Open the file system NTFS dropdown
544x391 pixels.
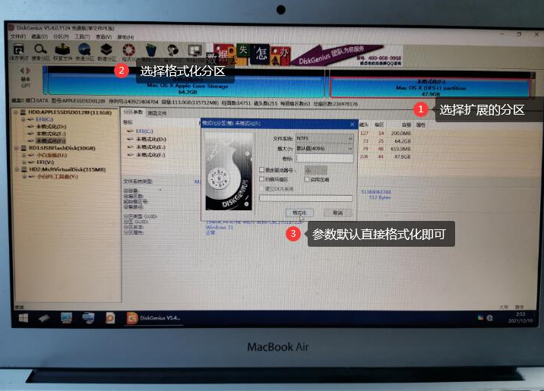[324, 138]
